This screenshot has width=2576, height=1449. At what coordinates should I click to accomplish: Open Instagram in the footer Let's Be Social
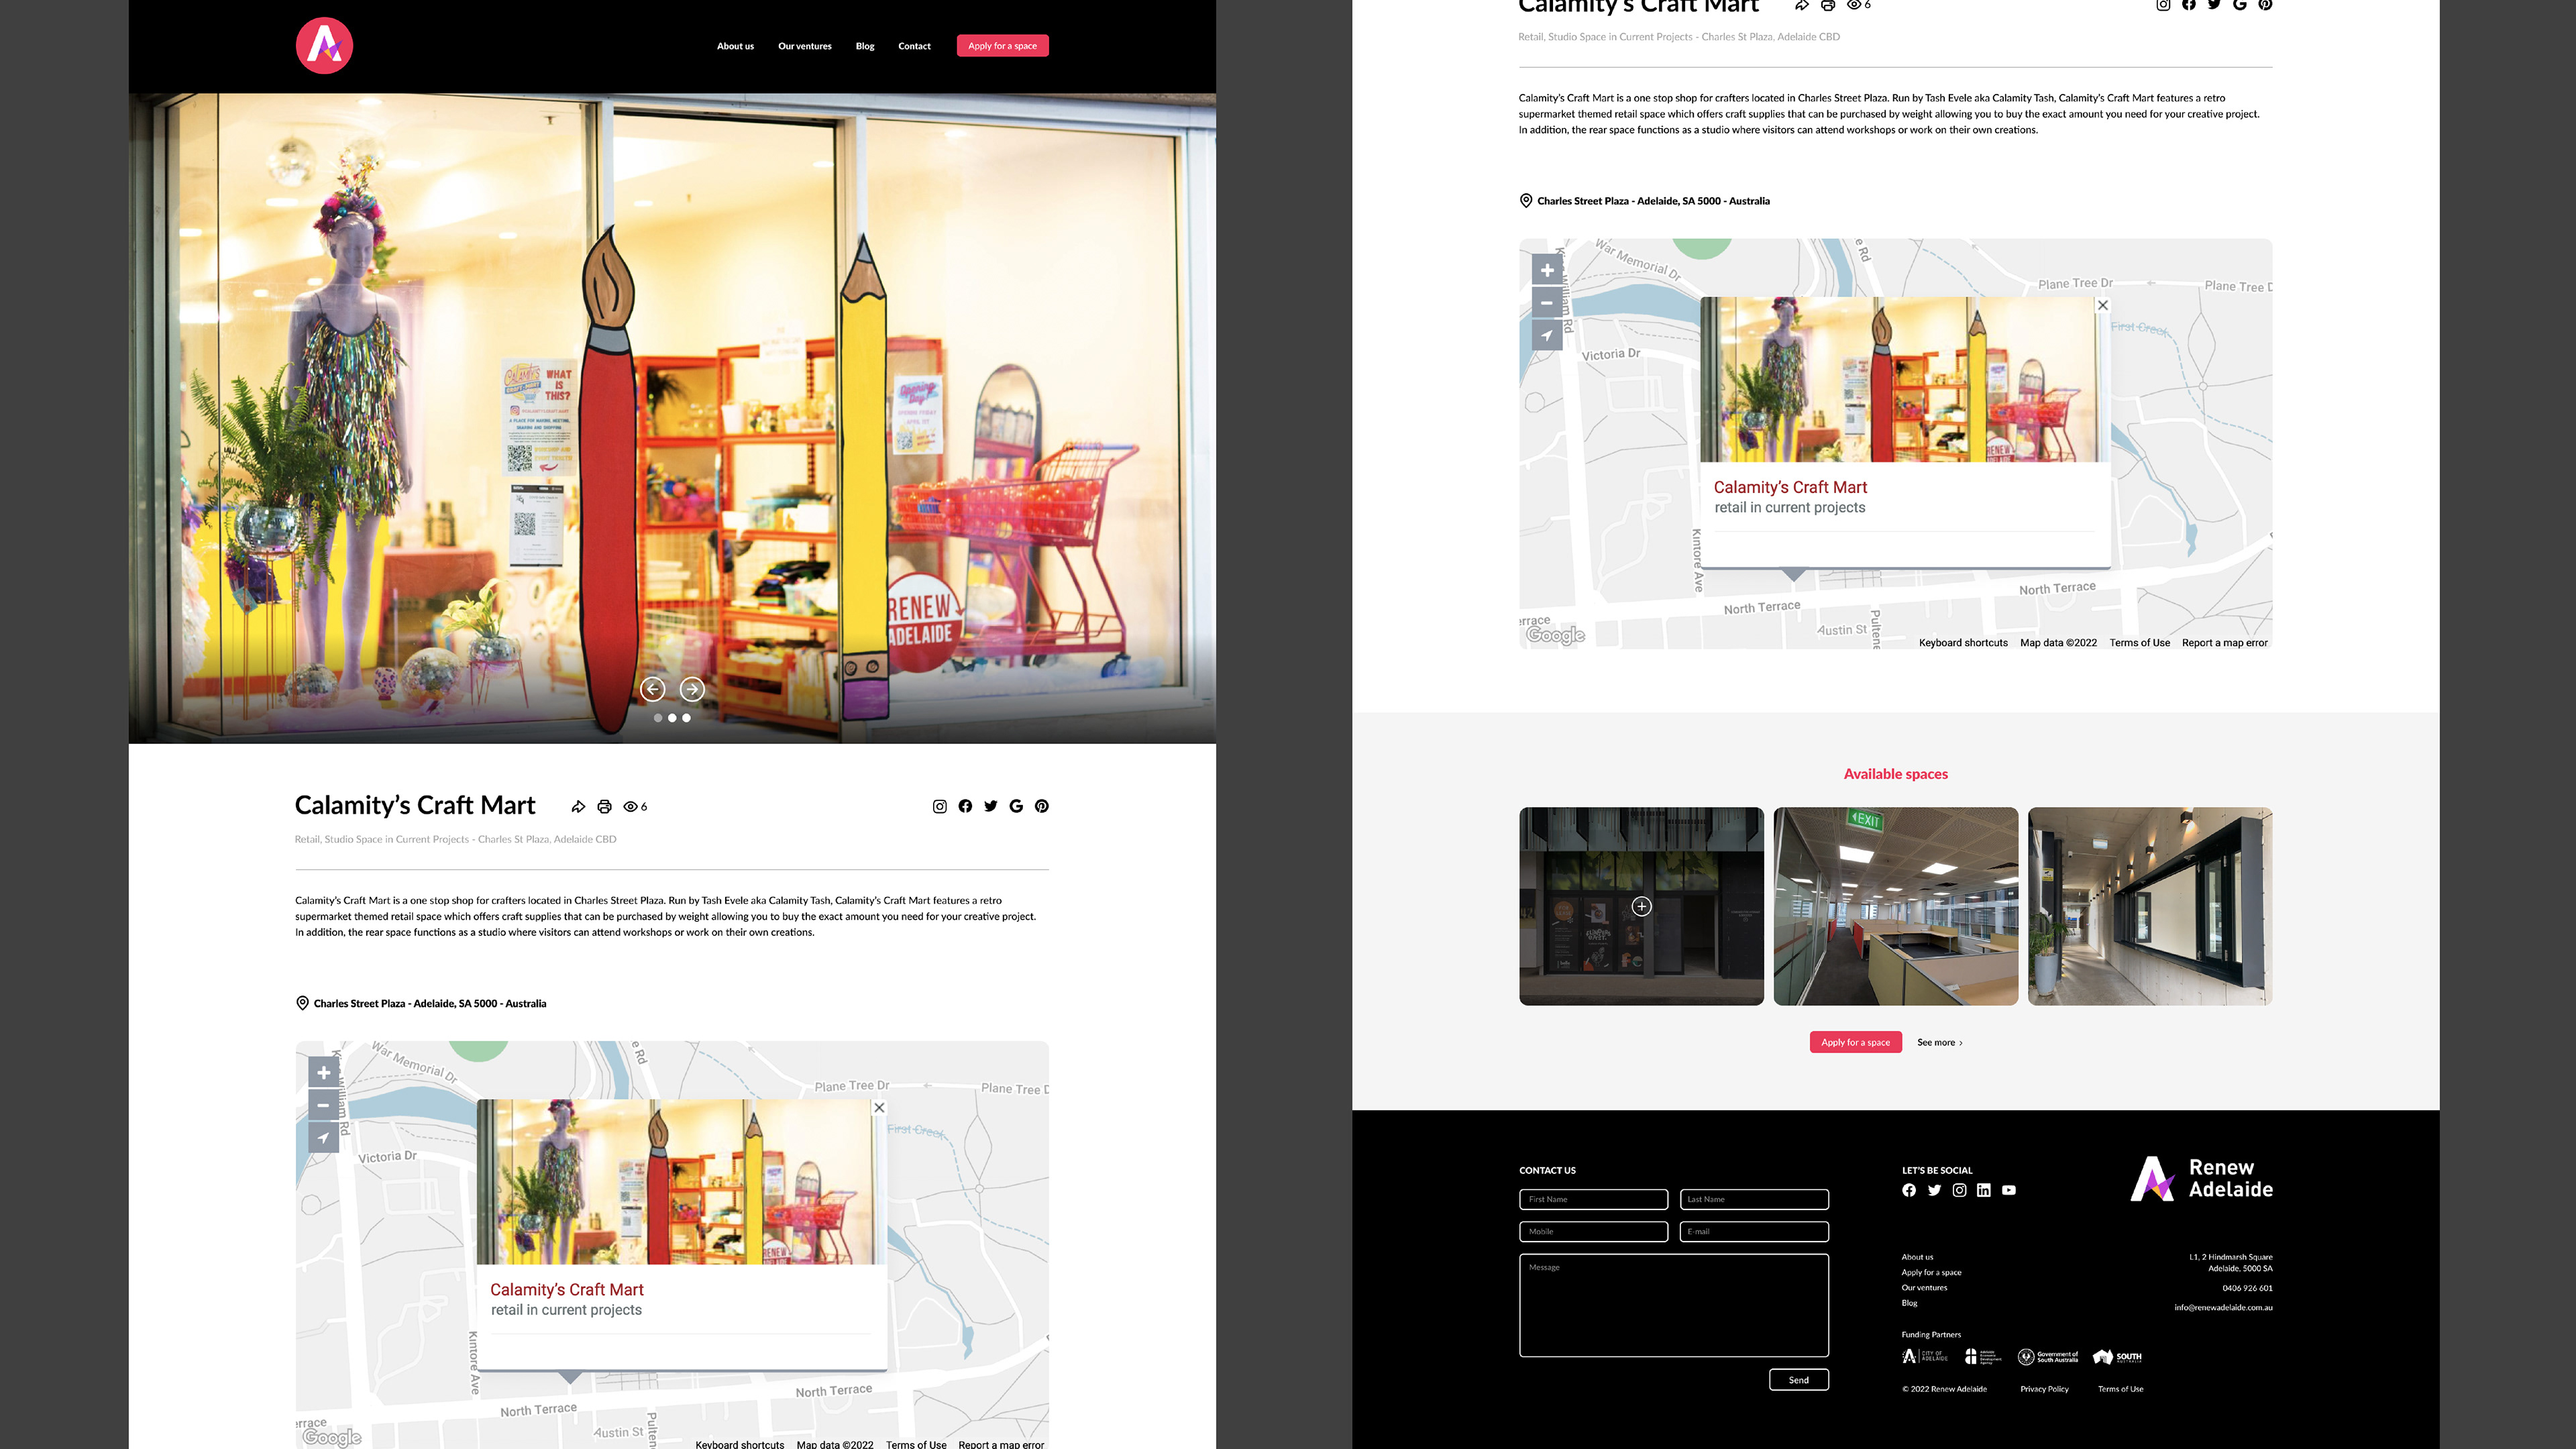(x=1959, y=1190)
